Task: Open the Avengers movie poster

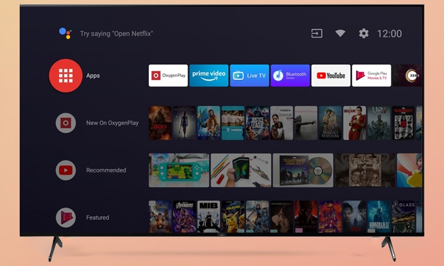Action: (x=184, y=217)
